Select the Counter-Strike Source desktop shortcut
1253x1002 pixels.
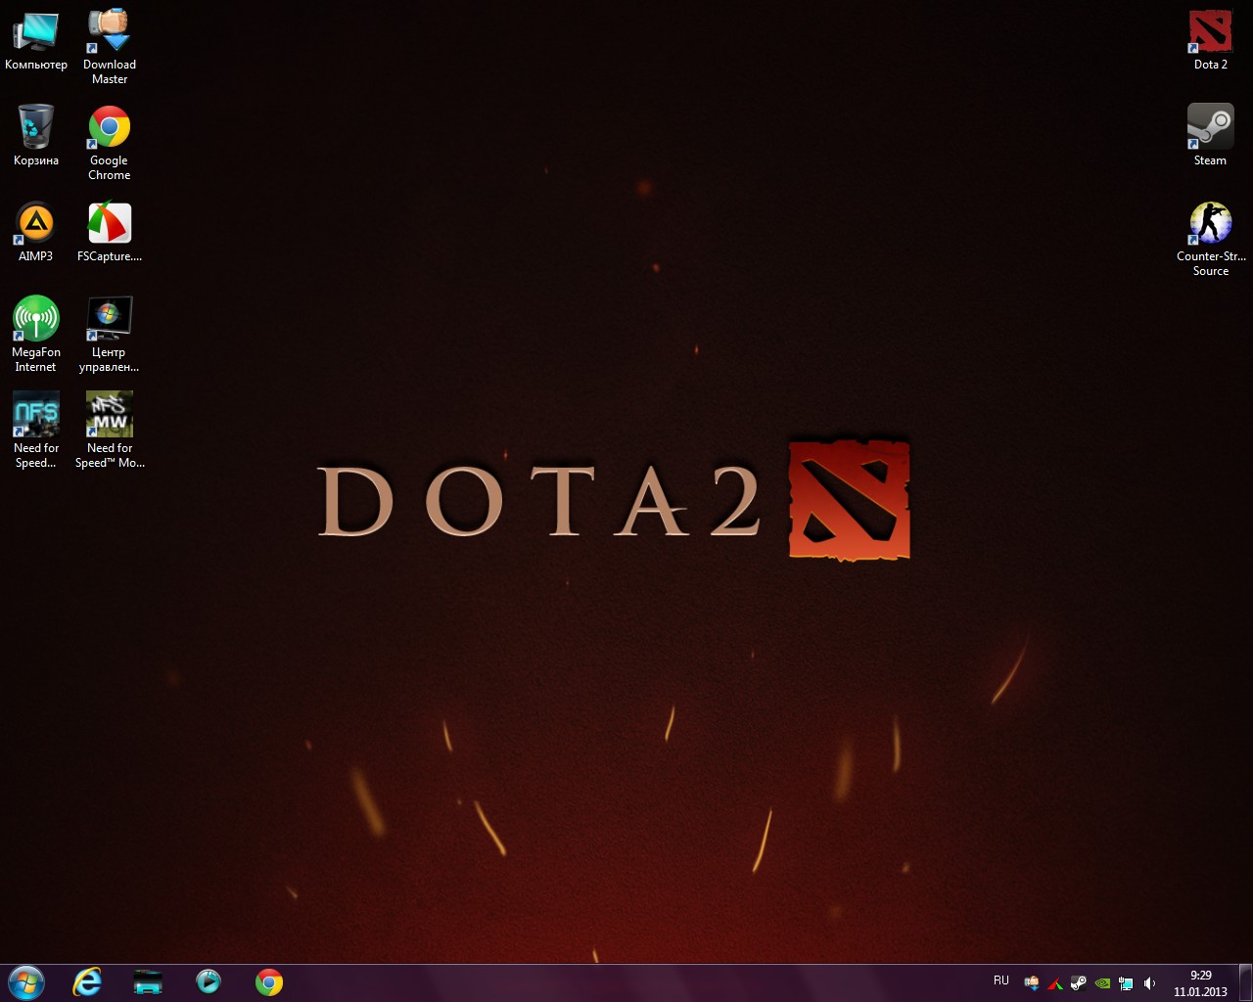point(1211,239)
